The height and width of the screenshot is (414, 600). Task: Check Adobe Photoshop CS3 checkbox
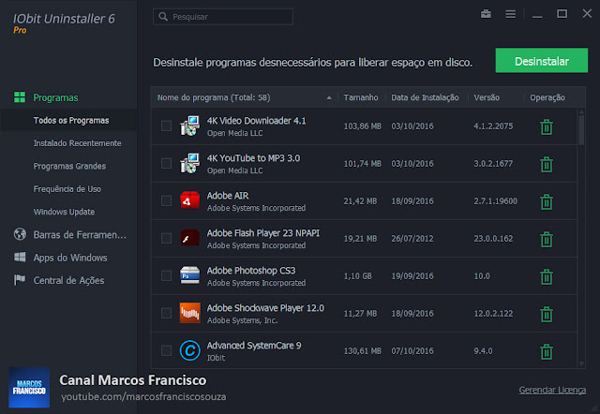pyautogui.click(x=166, y=275)
